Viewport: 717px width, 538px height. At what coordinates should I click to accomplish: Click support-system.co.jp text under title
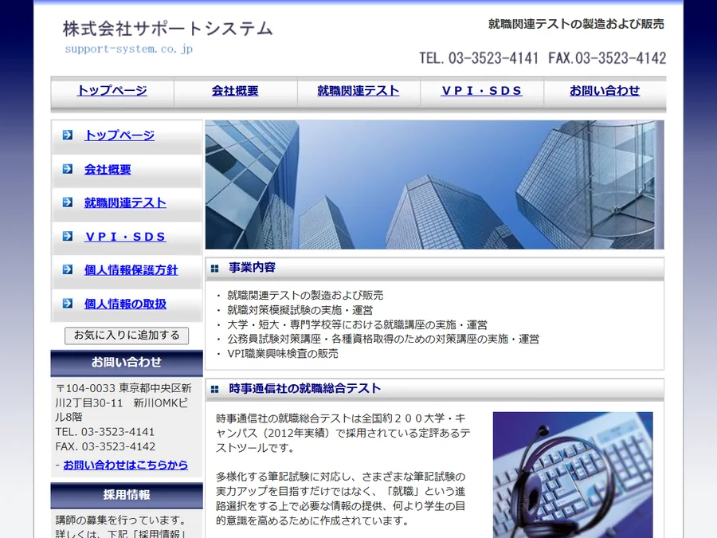pos(128,49)
